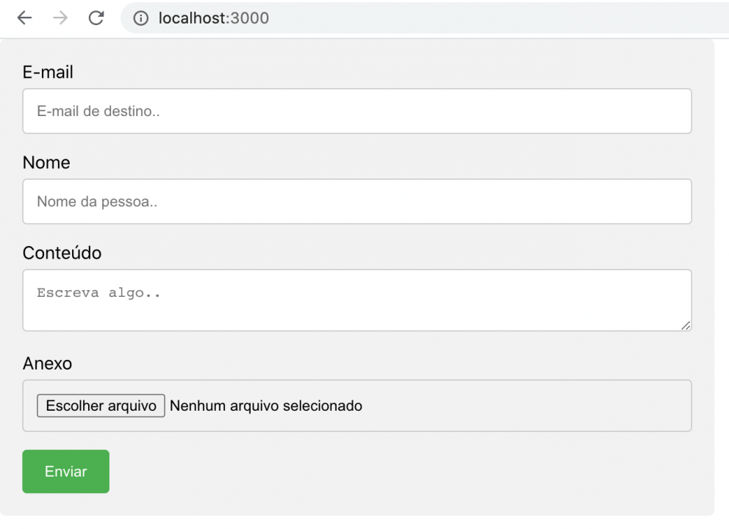This screenshot has height=529, width=729.
Task: Focus the Conteúdo text area
Action: point(357,300)
